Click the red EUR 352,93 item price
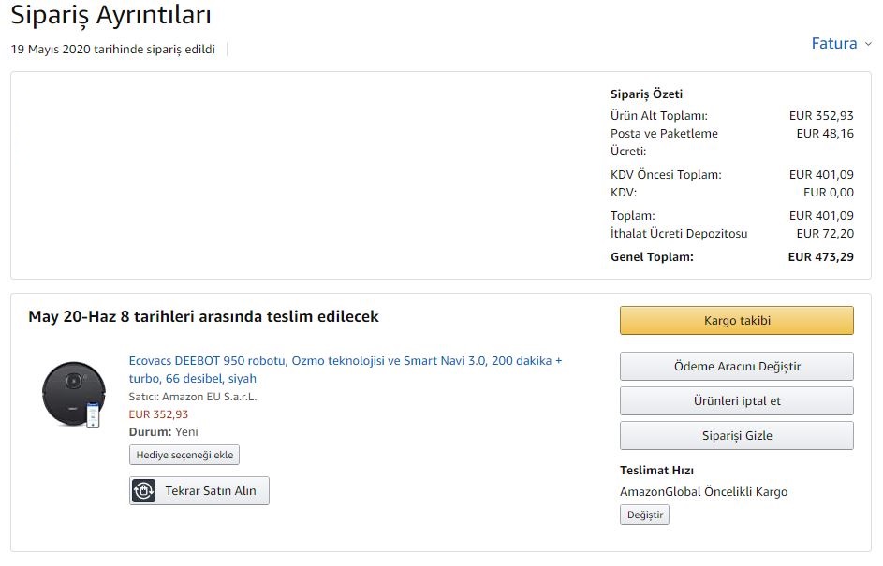The width and height of the screenshot is (883, 566). coord(158,414)
